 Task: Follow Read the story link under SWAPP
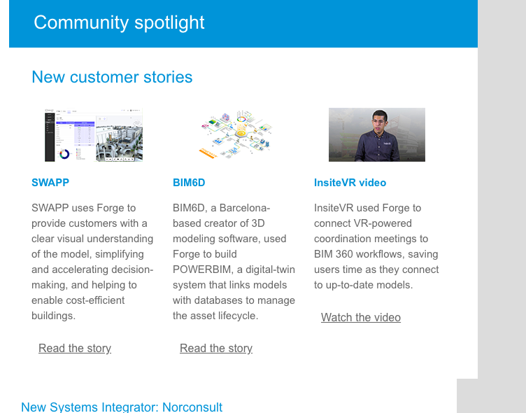[x=75, y=349]
